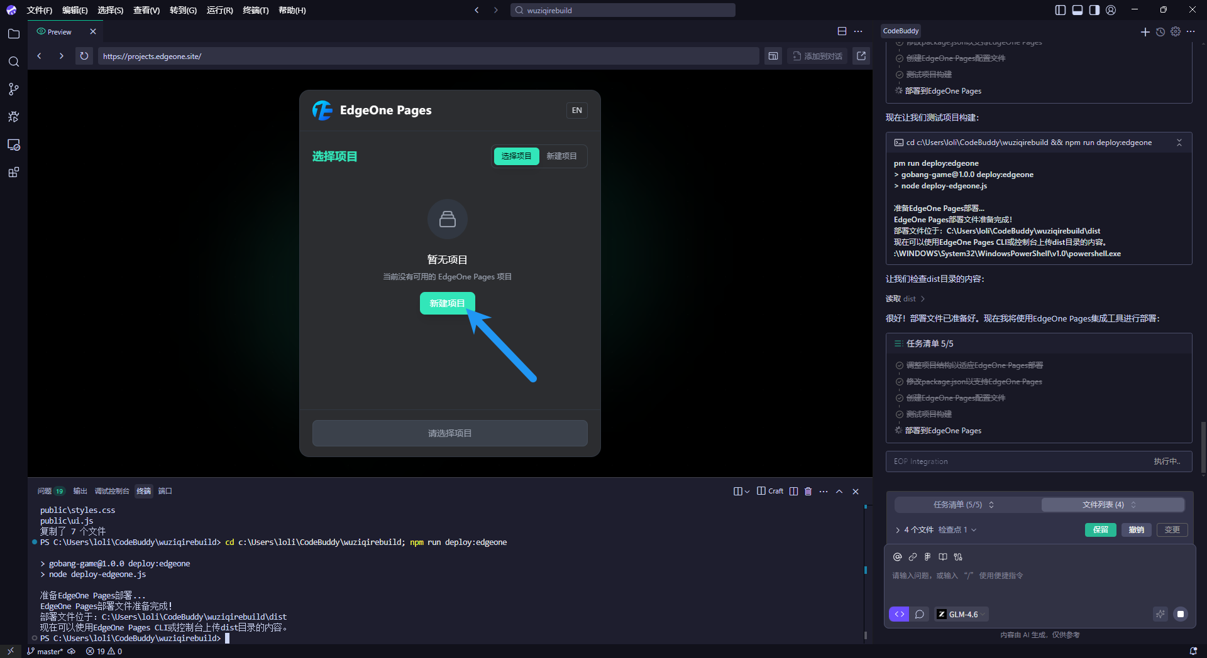
Task: Open Source Control in activity bar
Action: point(14,89)
